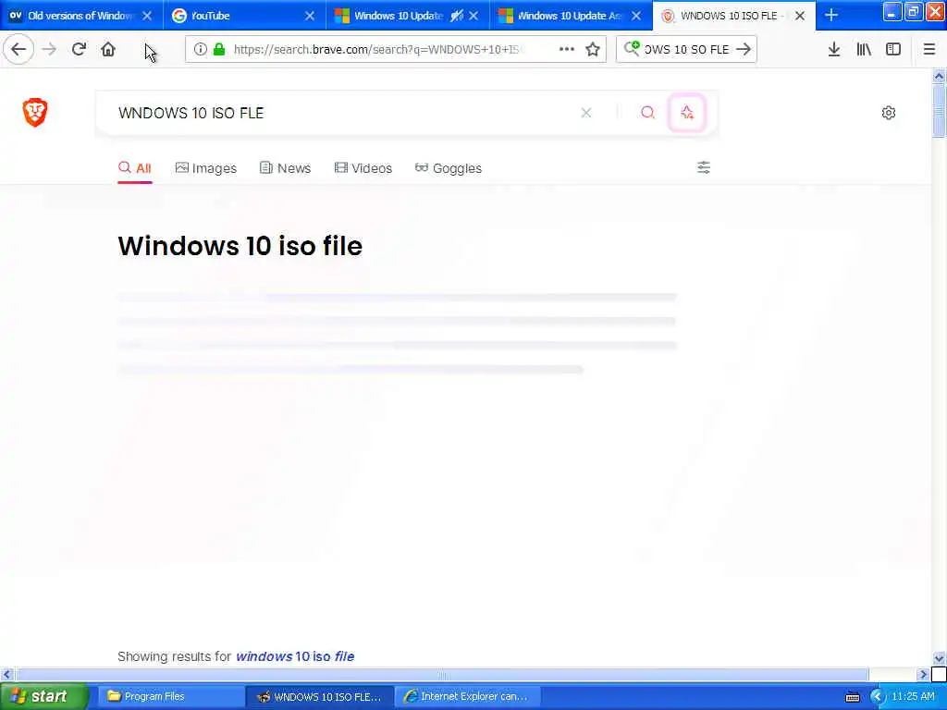This screenshot has width=947, height=710.
Task: Open page actions three-dot menu
Action: point(567,49)
